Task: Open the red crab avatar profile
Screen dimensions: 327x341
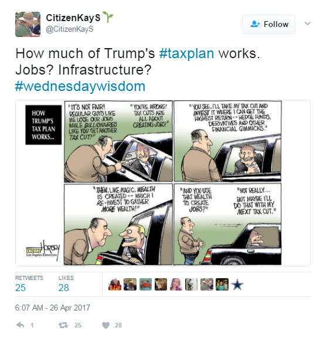Action: click(145, 285)
